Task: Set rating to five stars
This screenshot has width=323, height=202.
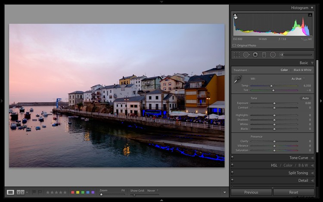Action: [65, 193]
